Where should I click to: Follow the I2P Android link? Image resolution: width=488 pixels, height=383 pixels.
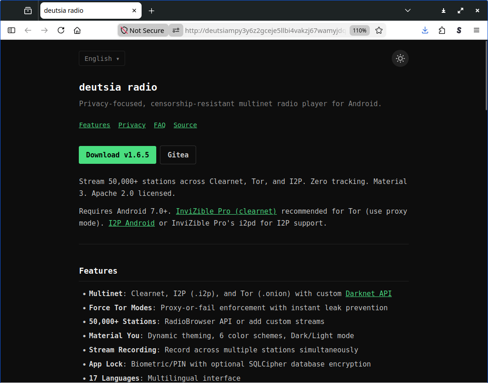(132, 223)
